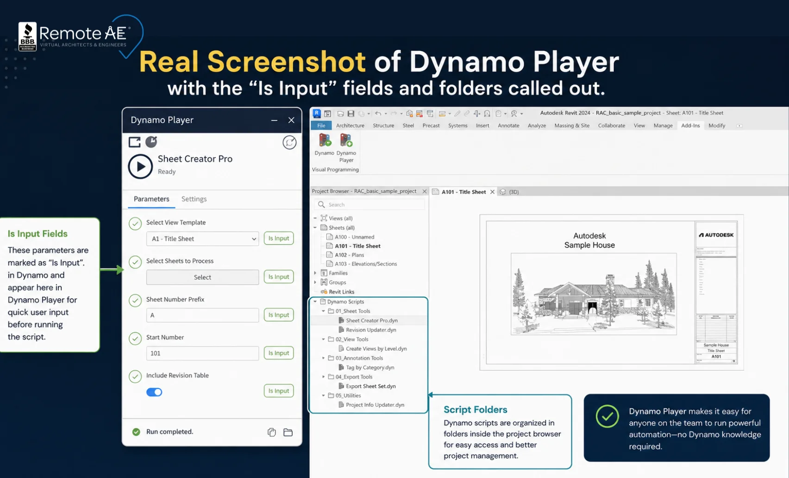789x478 pixels.
Task: Click the Revit save icon
Action: click(x=351, y=113)
